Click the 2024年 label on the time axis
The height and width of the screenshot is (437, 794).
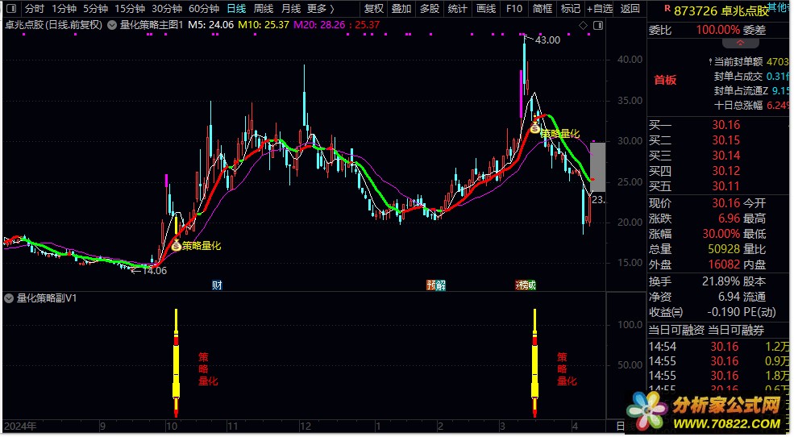[20, 427]
